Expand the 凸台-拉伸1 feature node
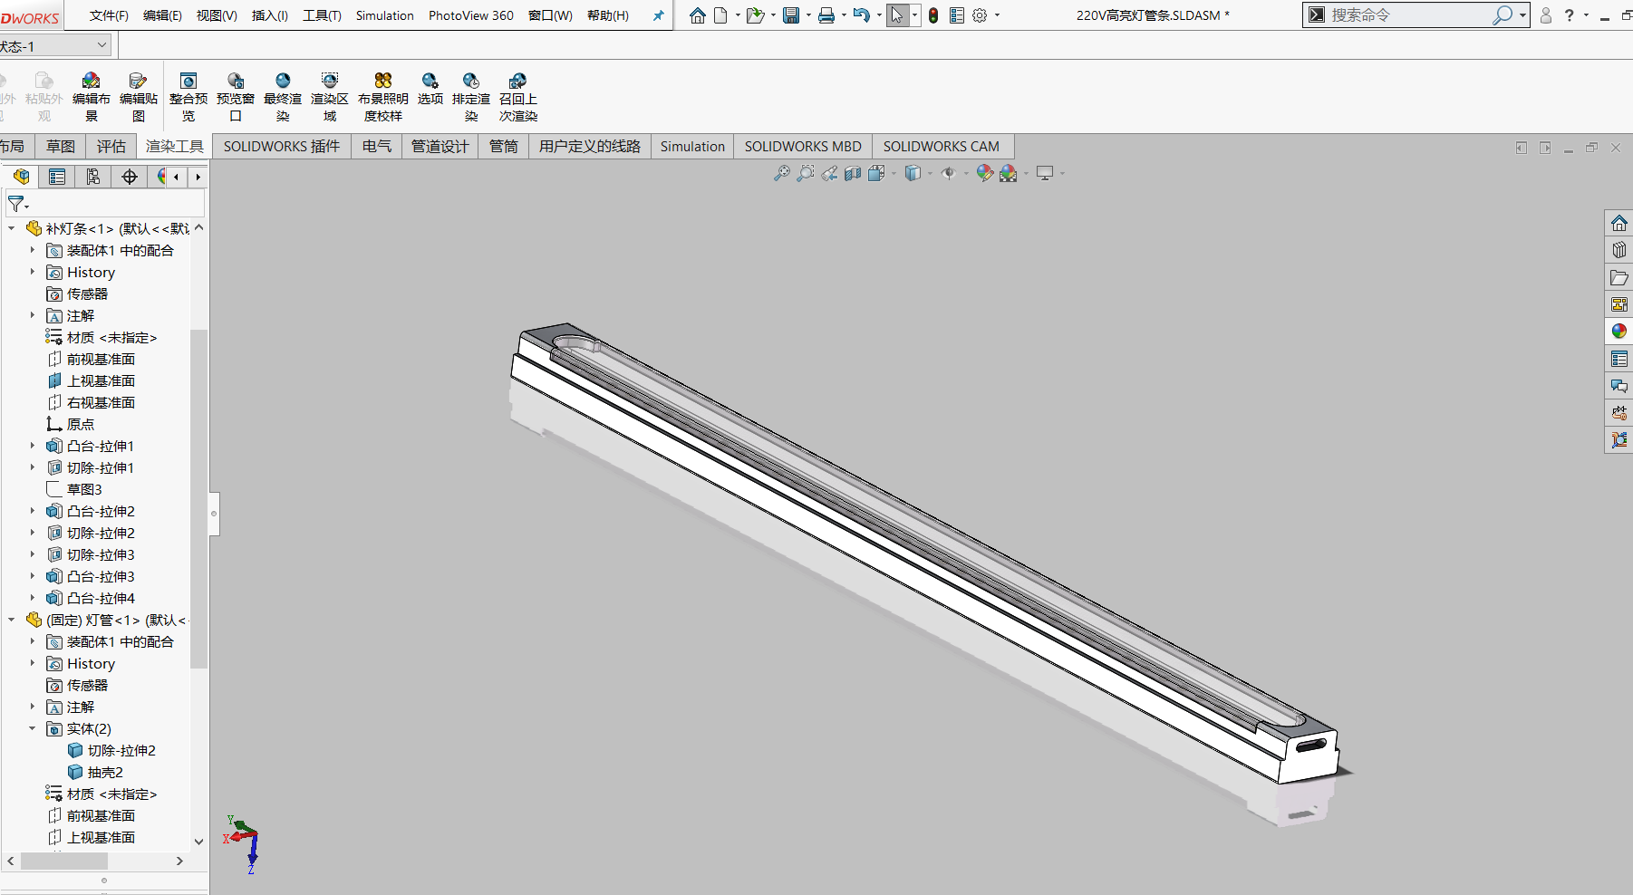The height and width of the screenshot is (895, 1633). click(33, 446)
